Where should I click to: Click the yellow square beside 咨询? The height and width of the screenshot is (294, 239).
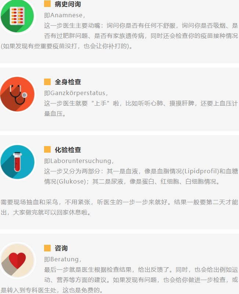click(47, 248)
